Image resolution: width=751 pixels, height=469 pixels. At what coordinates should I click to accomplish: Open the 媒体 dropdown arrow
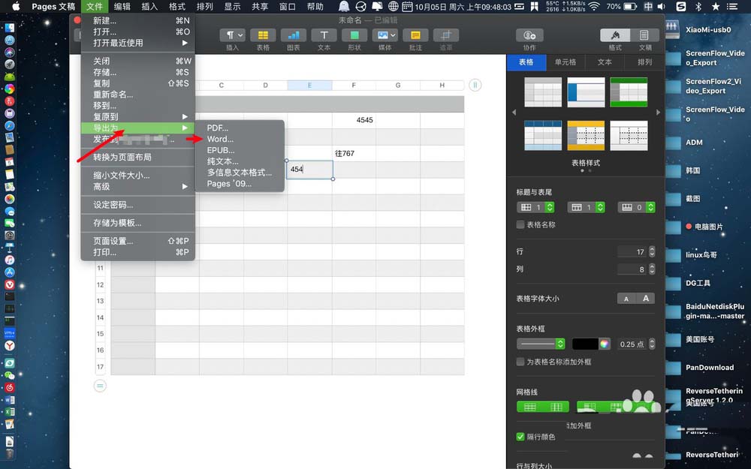[x=391, y=33]
